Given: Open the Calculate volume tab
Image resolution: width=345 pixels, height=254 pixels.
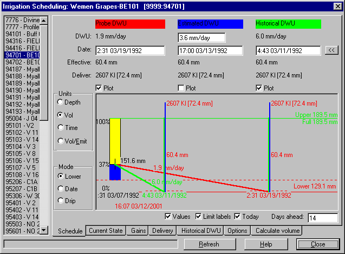Looking at the screenshot, I should click(x=277, y=231).
